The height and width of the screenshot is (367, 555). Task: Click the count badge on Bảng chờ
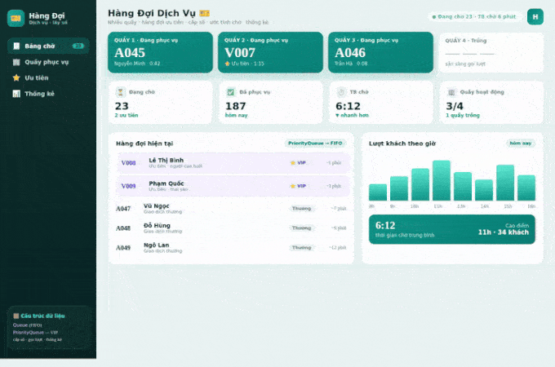tap(78, 46)
